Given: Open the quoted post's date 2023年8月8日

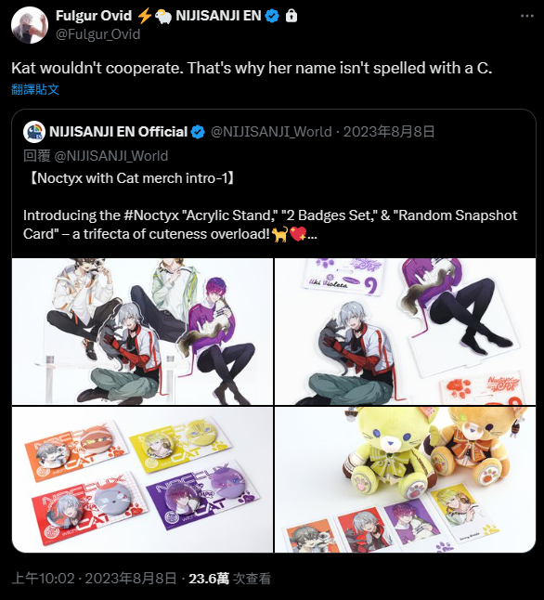Looking at the screenshot, I should (389, 132).
